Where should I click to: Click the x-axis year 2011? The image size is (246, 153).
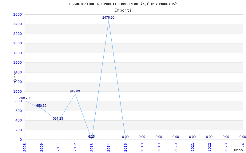[x=58, y=147]
